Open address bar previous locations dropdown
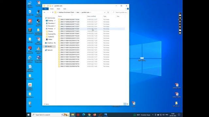This screenshot has height=117, width=209. (104, 12)
